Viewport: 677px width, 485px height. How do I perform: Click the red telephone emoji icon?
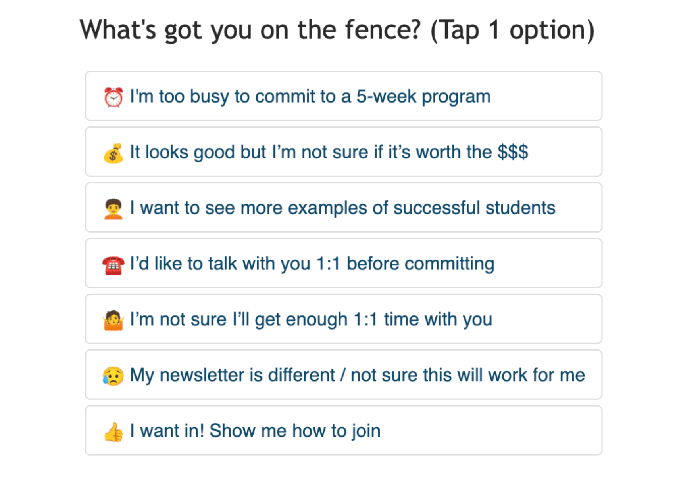(113, 264)
